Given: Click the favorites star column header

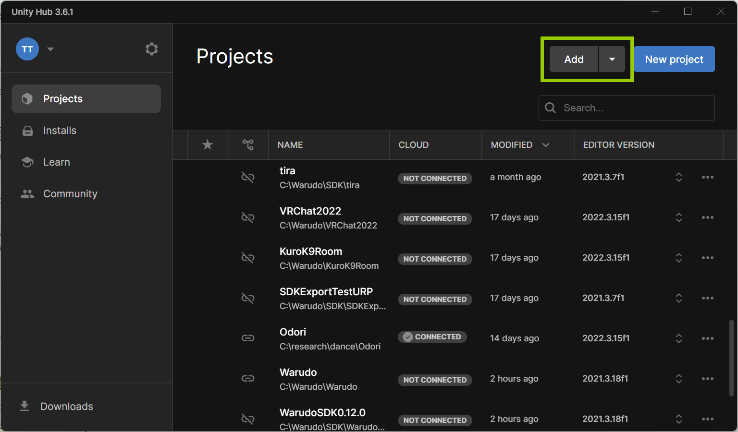Looking at the screenshot, I should point(208,144).
